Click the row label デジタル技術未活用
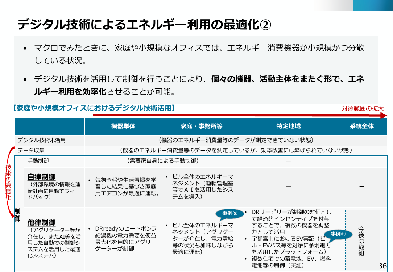393x272 pixels. click(42, 140)
